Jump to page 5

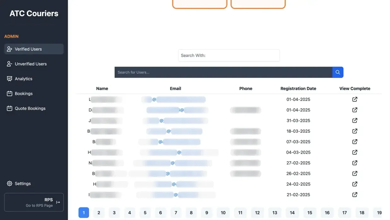(x=145, y=213)
